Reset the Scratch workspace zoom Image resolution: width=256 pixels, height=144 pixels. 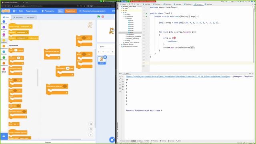[x=91, y=135]
